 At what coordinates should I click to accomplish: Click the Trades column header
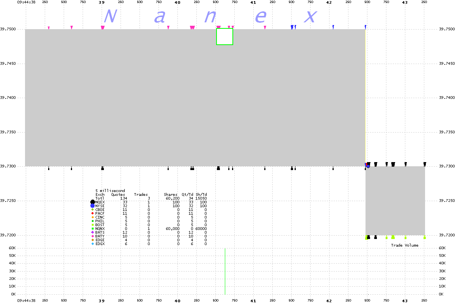click(141, 195)
